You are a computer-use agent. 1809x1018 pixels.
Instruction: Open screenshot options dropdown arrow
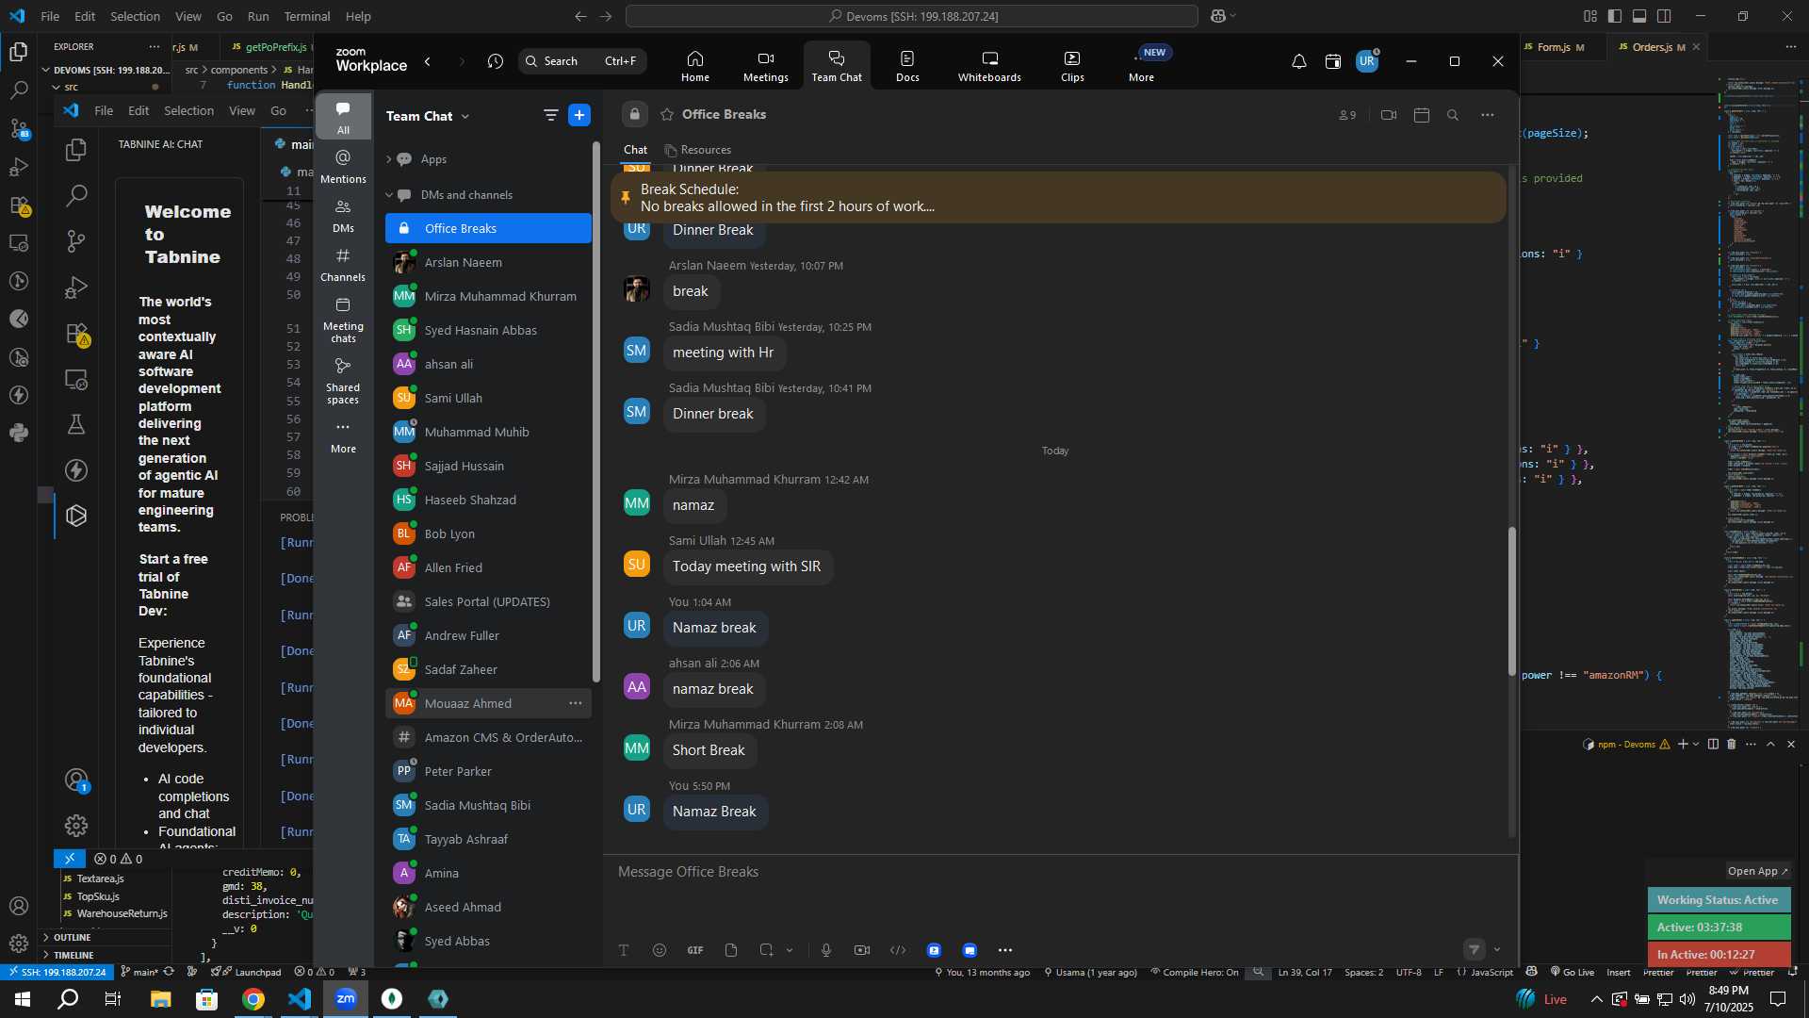(790, 950)
